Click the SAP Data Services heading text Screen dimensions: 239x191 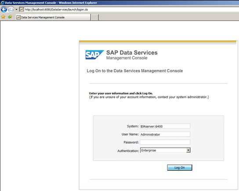pos(132,53)
